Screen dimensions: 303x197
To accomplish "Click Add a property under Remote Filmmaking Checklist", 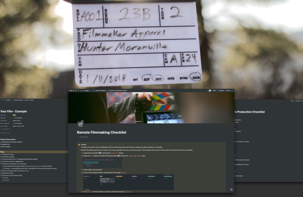I will click(x=83, y=137).
